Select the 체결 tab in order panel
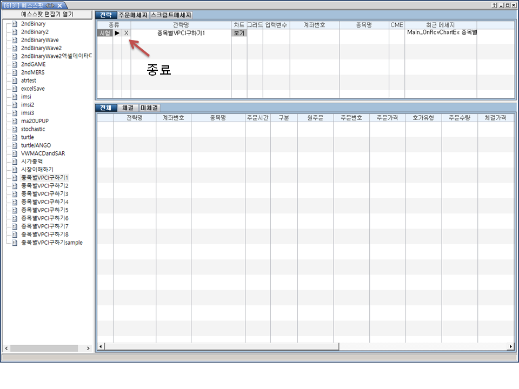 128,108
